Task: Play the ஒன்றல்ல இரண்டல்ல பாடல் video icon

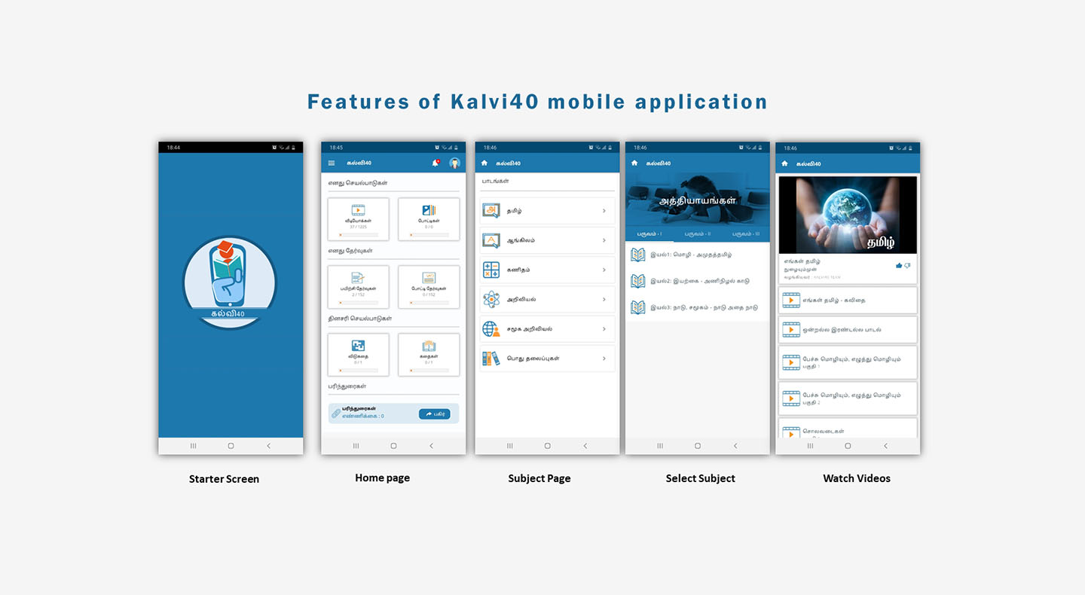Action: (x=790, y=329)
